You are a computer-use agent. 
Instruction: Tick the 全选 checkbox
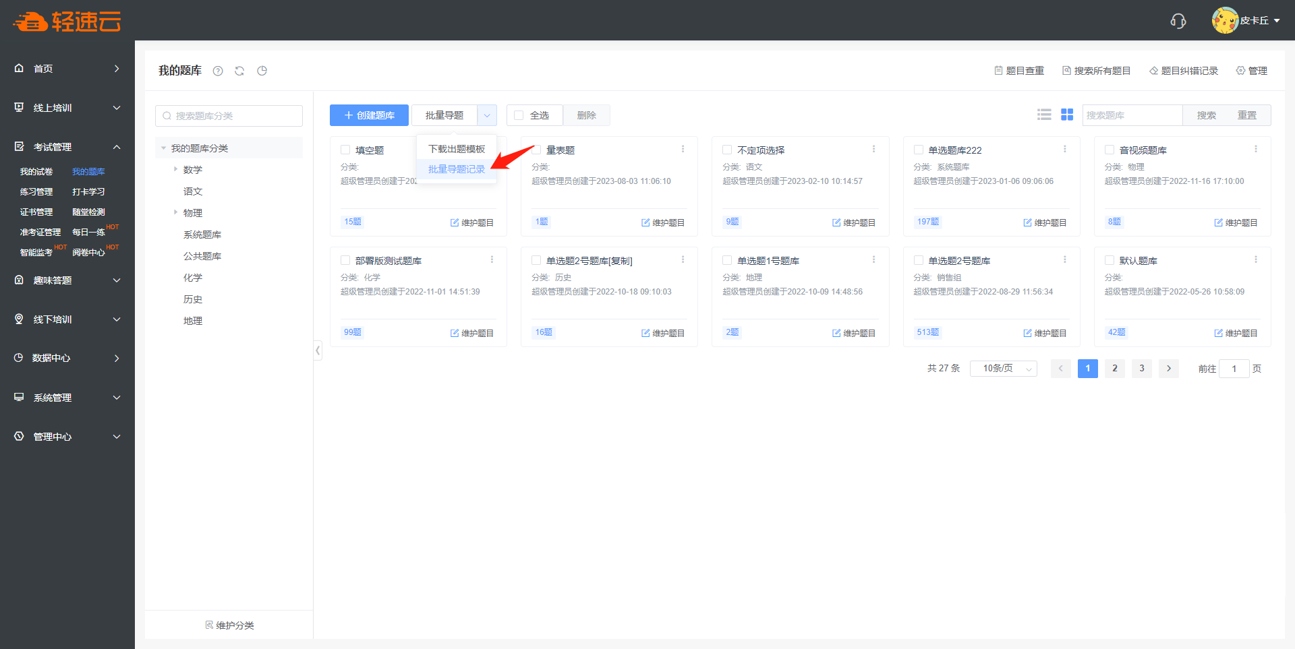519,115
